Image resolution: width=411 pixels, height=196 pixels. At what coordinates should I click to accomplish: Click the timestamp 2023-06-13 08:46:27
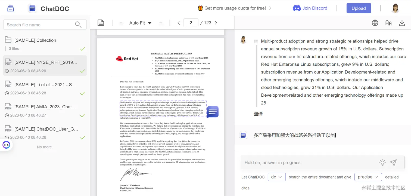(28, 115)
